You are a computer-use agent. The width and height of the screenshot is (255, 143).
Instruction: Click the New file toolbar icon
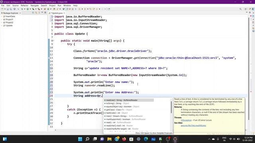[x=2, y=9]
